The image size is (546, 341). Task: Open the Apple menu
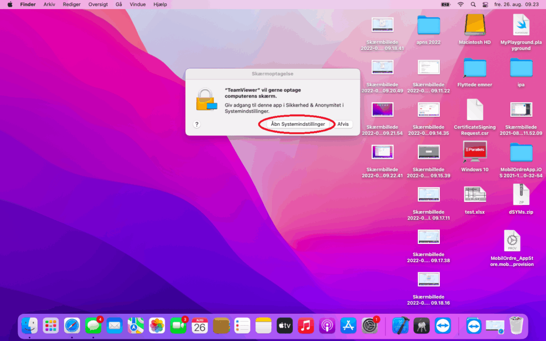click(x=10, y=4)
